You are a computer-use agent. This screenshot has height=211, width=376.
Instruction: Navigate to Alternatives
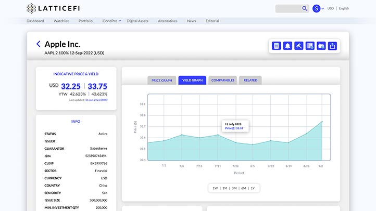[x=168, y=21]
